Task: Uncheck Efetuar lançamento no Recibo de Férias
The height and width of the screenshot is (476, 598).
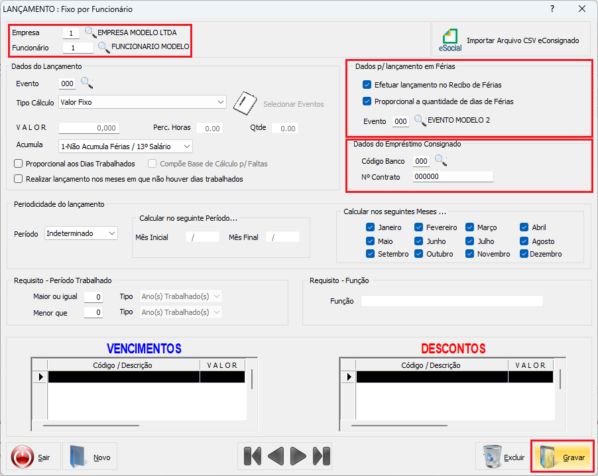Action: coord(367,85)
